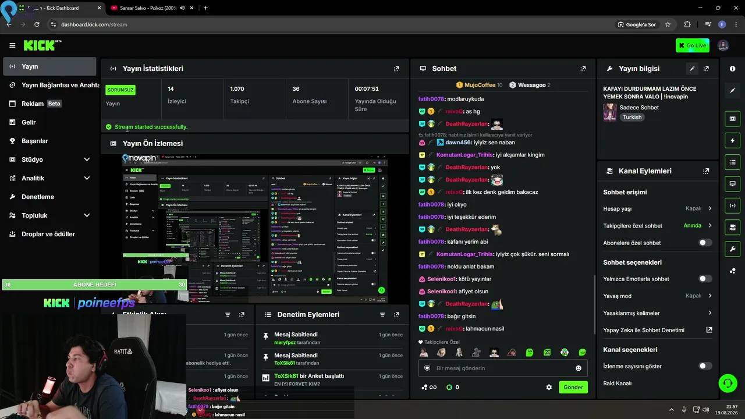The height and width of the screenshot is (419, 745).
Task: Toggle the channel actions icon in the right rail
Action: click(732, 227)
